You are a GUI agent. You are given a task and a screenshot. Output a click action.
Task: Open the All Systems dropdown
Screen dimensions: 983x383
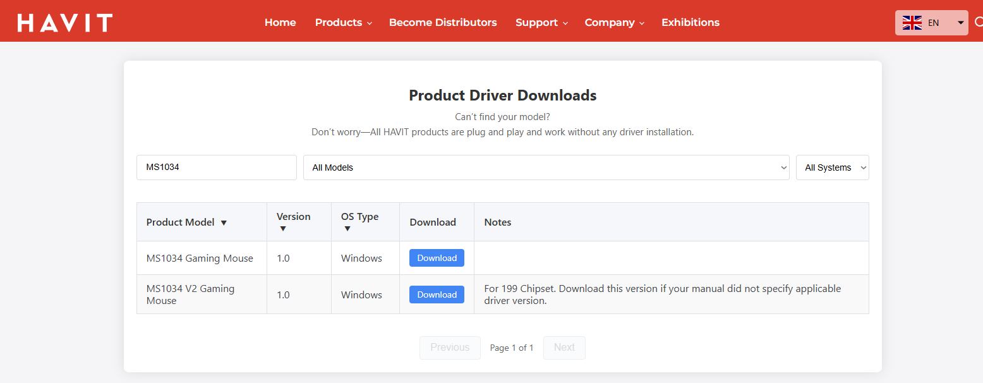833,167
